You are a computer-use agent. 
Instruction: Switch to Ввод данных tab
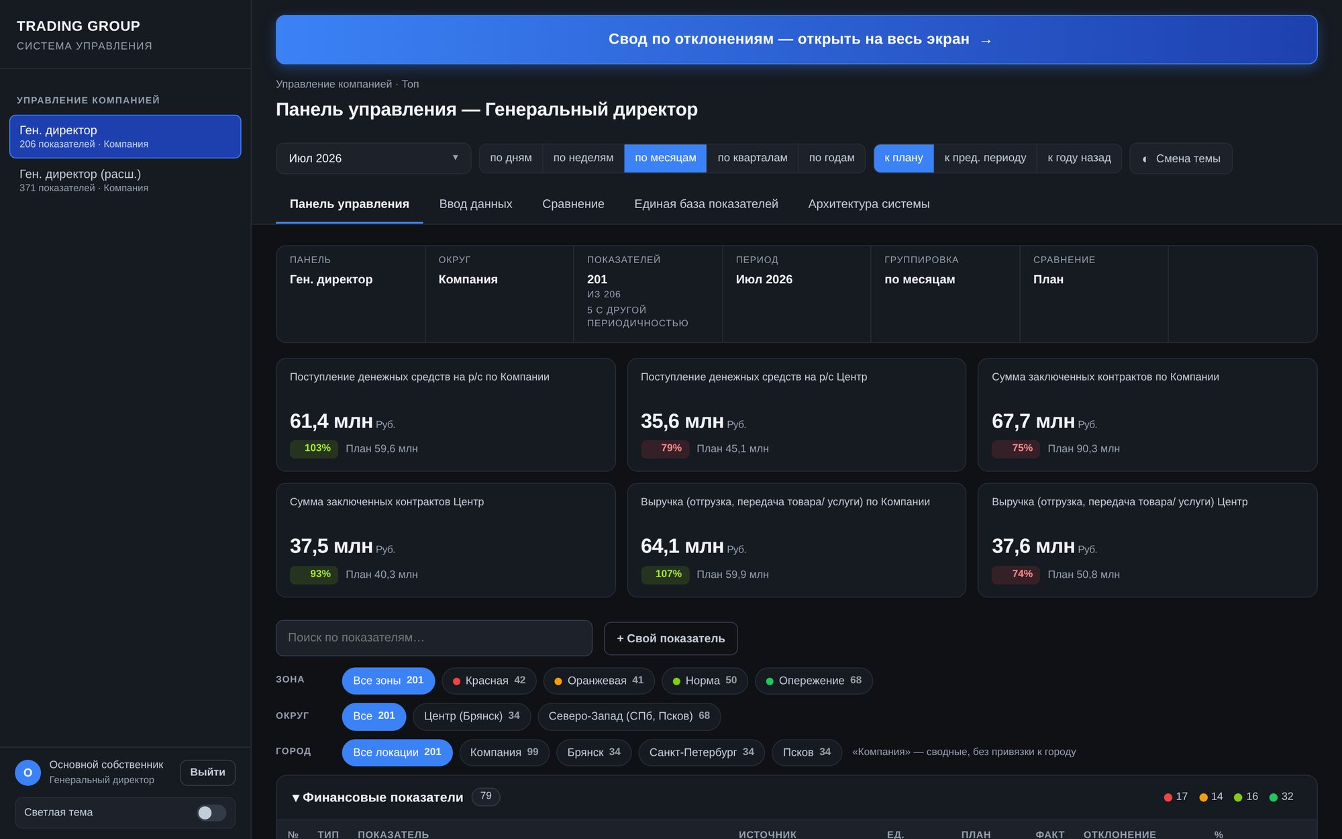click(476, 204)
